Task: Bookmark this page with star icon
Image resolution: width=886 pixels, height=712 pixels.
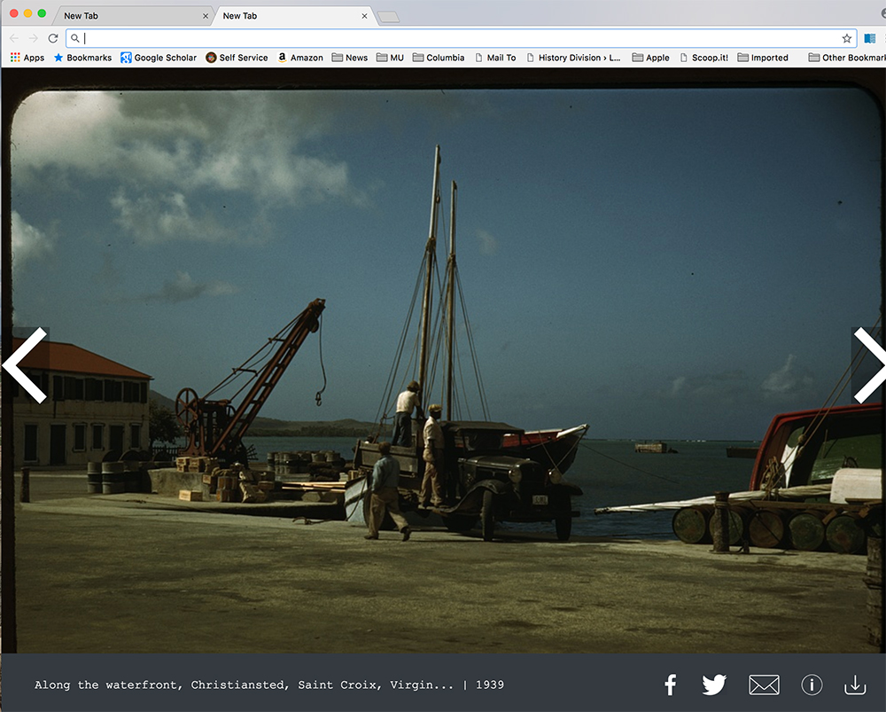Action: (x=847, y=38)
